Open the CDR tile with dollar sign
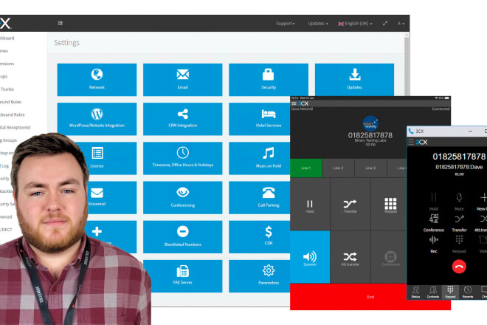This screenshot has height=325, width=487. [259, 236]
